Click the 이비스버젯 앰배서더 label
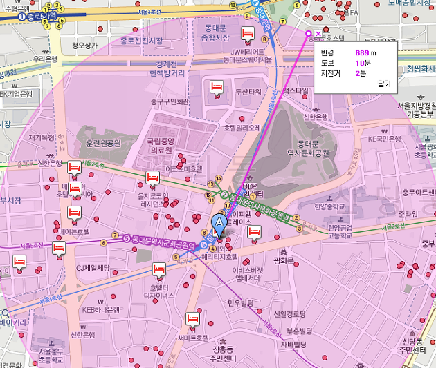The height and width of the screenshot is (368, 436). point(248,274)
